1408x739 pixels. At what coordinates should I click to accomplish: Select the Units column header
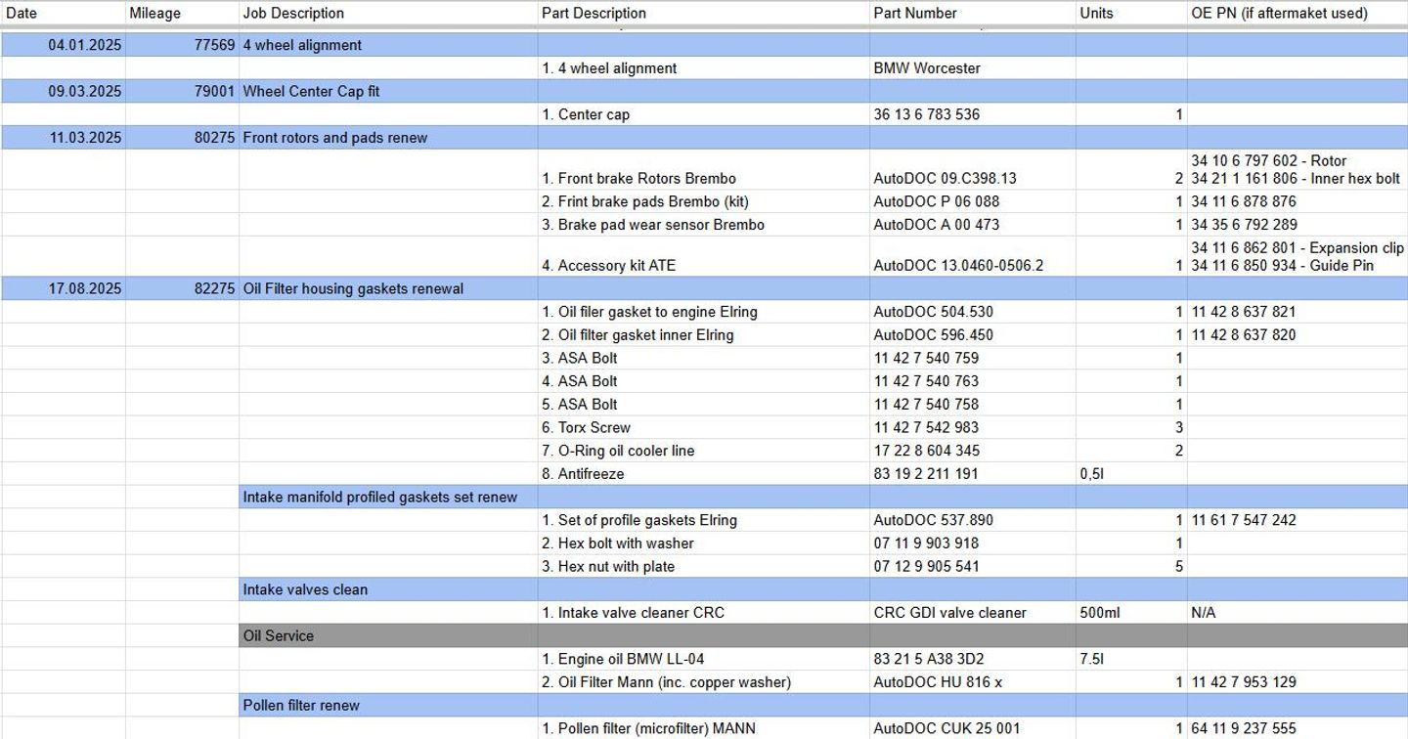1096,14
